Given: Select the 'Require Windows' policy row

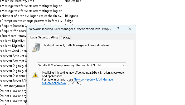Looking at the screenshot, I should (13, 31).
